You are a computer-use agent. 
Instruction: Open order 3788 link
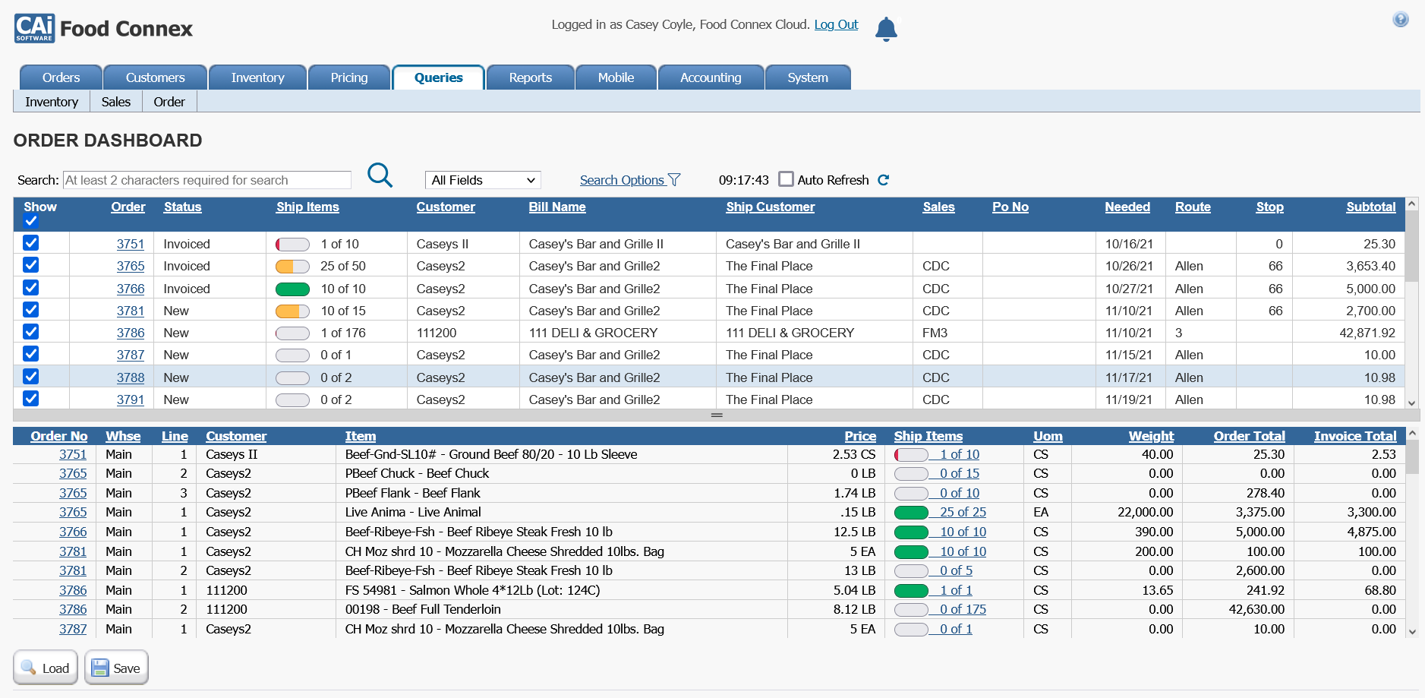pos(131,377)
